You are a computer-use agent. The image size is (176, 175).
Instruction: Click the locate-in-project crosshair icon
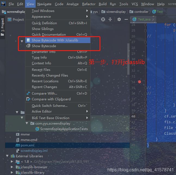[x=103, y=19]
